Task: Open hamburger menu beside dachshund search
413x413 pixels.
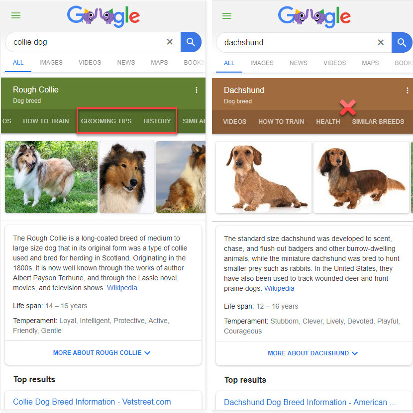Action: point(227,16)
